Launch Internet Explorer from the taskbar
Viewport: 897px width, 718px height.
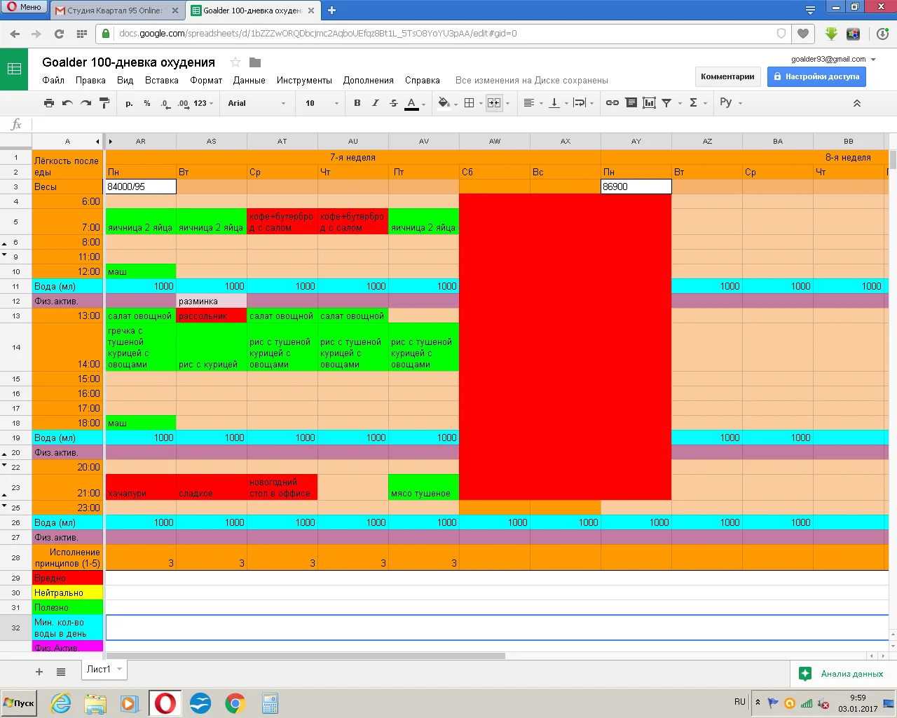[61, 703]
